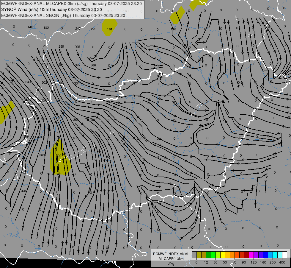Click the map value '432'
The height and width of the screenshot is (268, 291).
click(24, 173)
